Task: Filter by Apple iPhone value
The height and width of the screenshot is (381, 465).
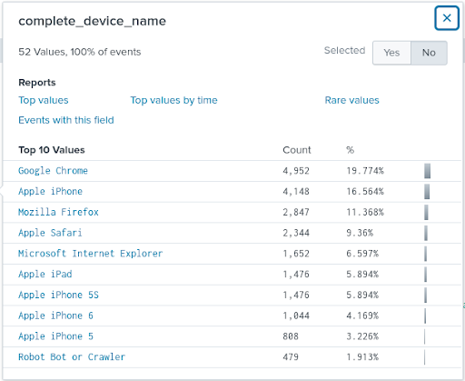Action: click(50, 192)
